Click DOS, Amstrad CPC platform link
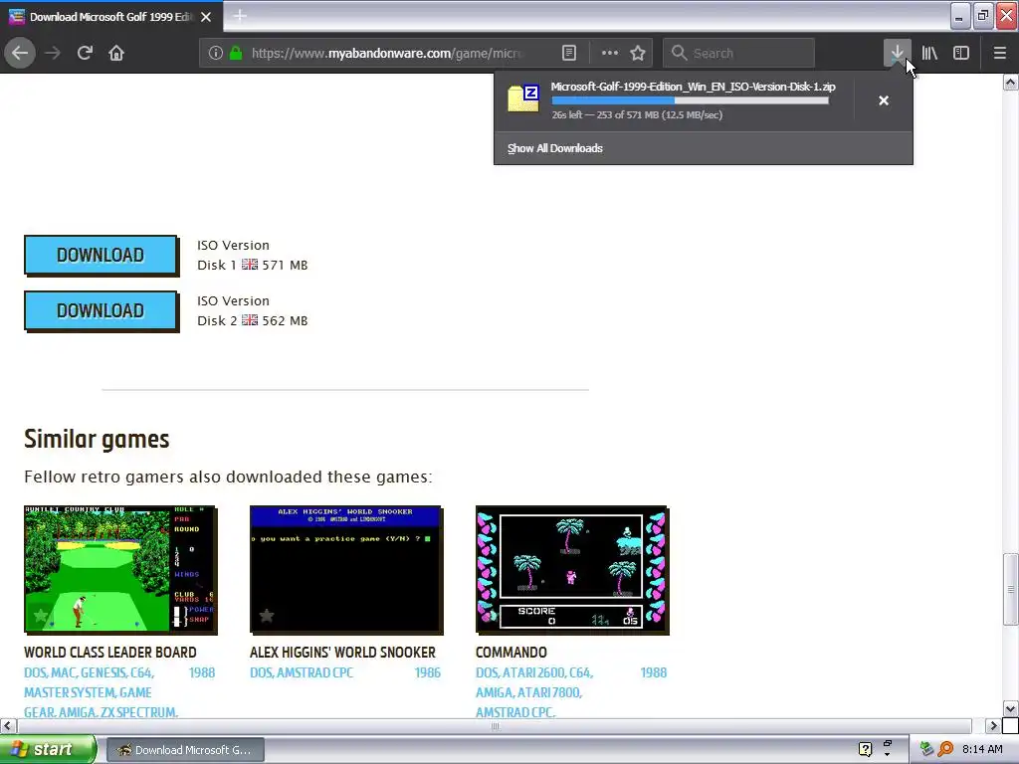The height and width of the screenshot is (764, 1019). (x=302, y=672)
